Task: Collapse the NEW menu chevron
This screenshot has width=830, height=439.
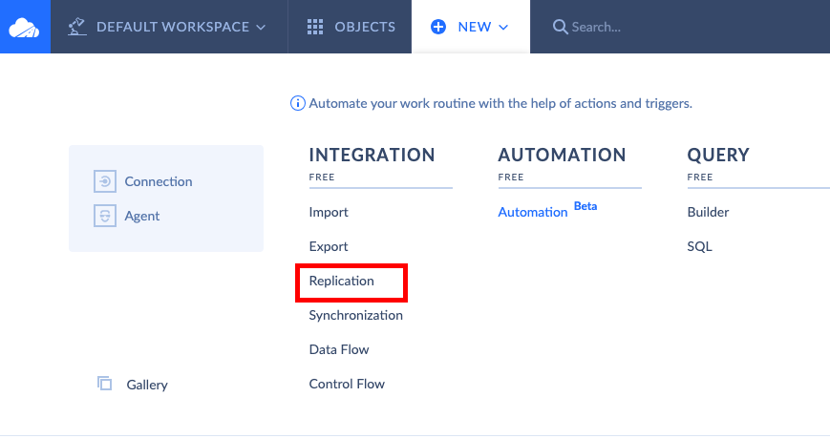Action: pos(503,28)
